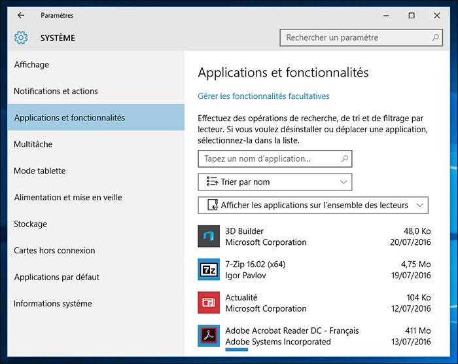The image size is (458, 364).
Task: Go back with the arrow icon
Action: [21, 15]
